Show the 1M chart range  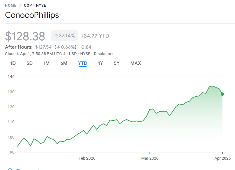click(x=46, y=63)
